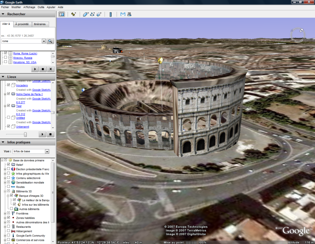Select the add path tool
Viewport: 315px width, 244px height.
click(x=92, y=14)
